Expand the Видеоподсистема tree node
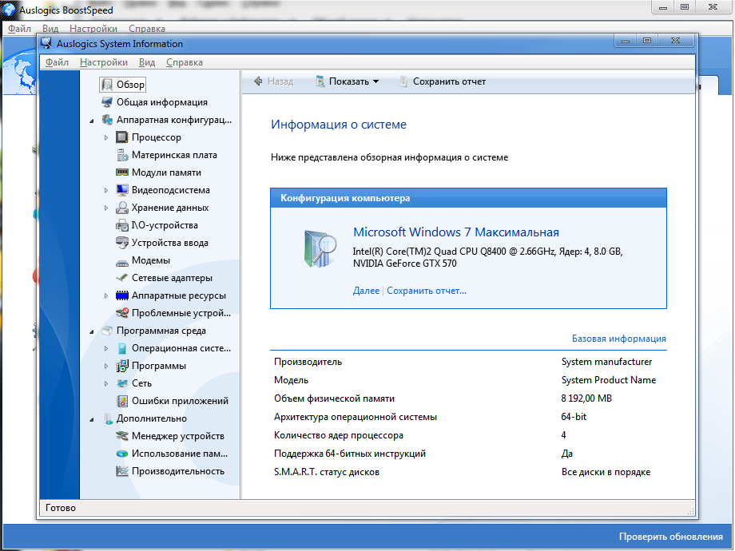Image resolution: width=735 pixels, height=551 pixels. pyautogui.click(x=106, y=191)
